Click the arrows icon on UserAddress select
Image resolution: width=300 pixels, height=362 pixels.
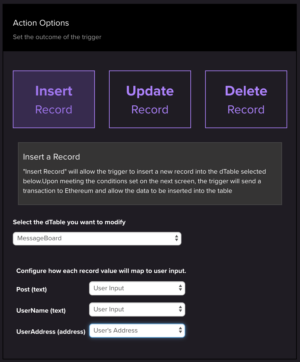click(x=180, y=331)
